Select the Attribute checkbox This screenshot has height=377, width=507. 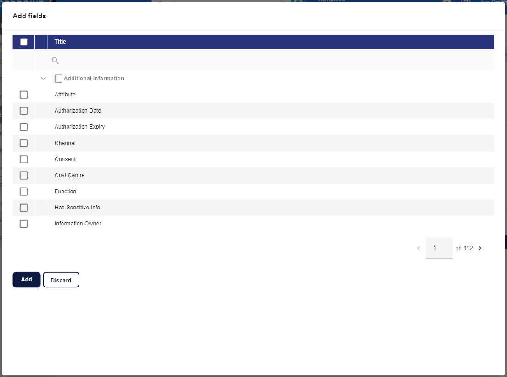pos(23,95)
